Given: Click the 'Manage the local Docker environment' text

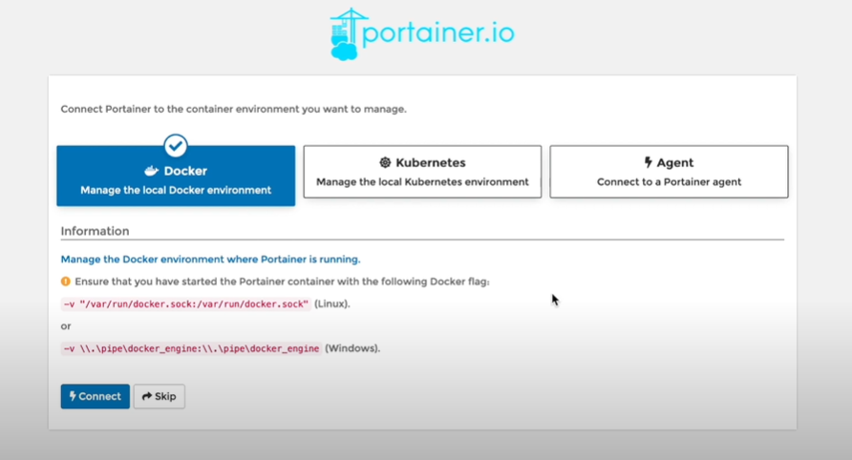Looking at the screenshot, I should pyautogui.click(x=176, y=190).
